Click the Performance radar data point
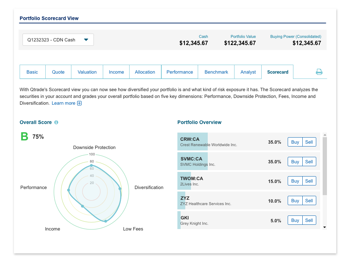This screenshot has width=353, height=263. pos(69,190)
